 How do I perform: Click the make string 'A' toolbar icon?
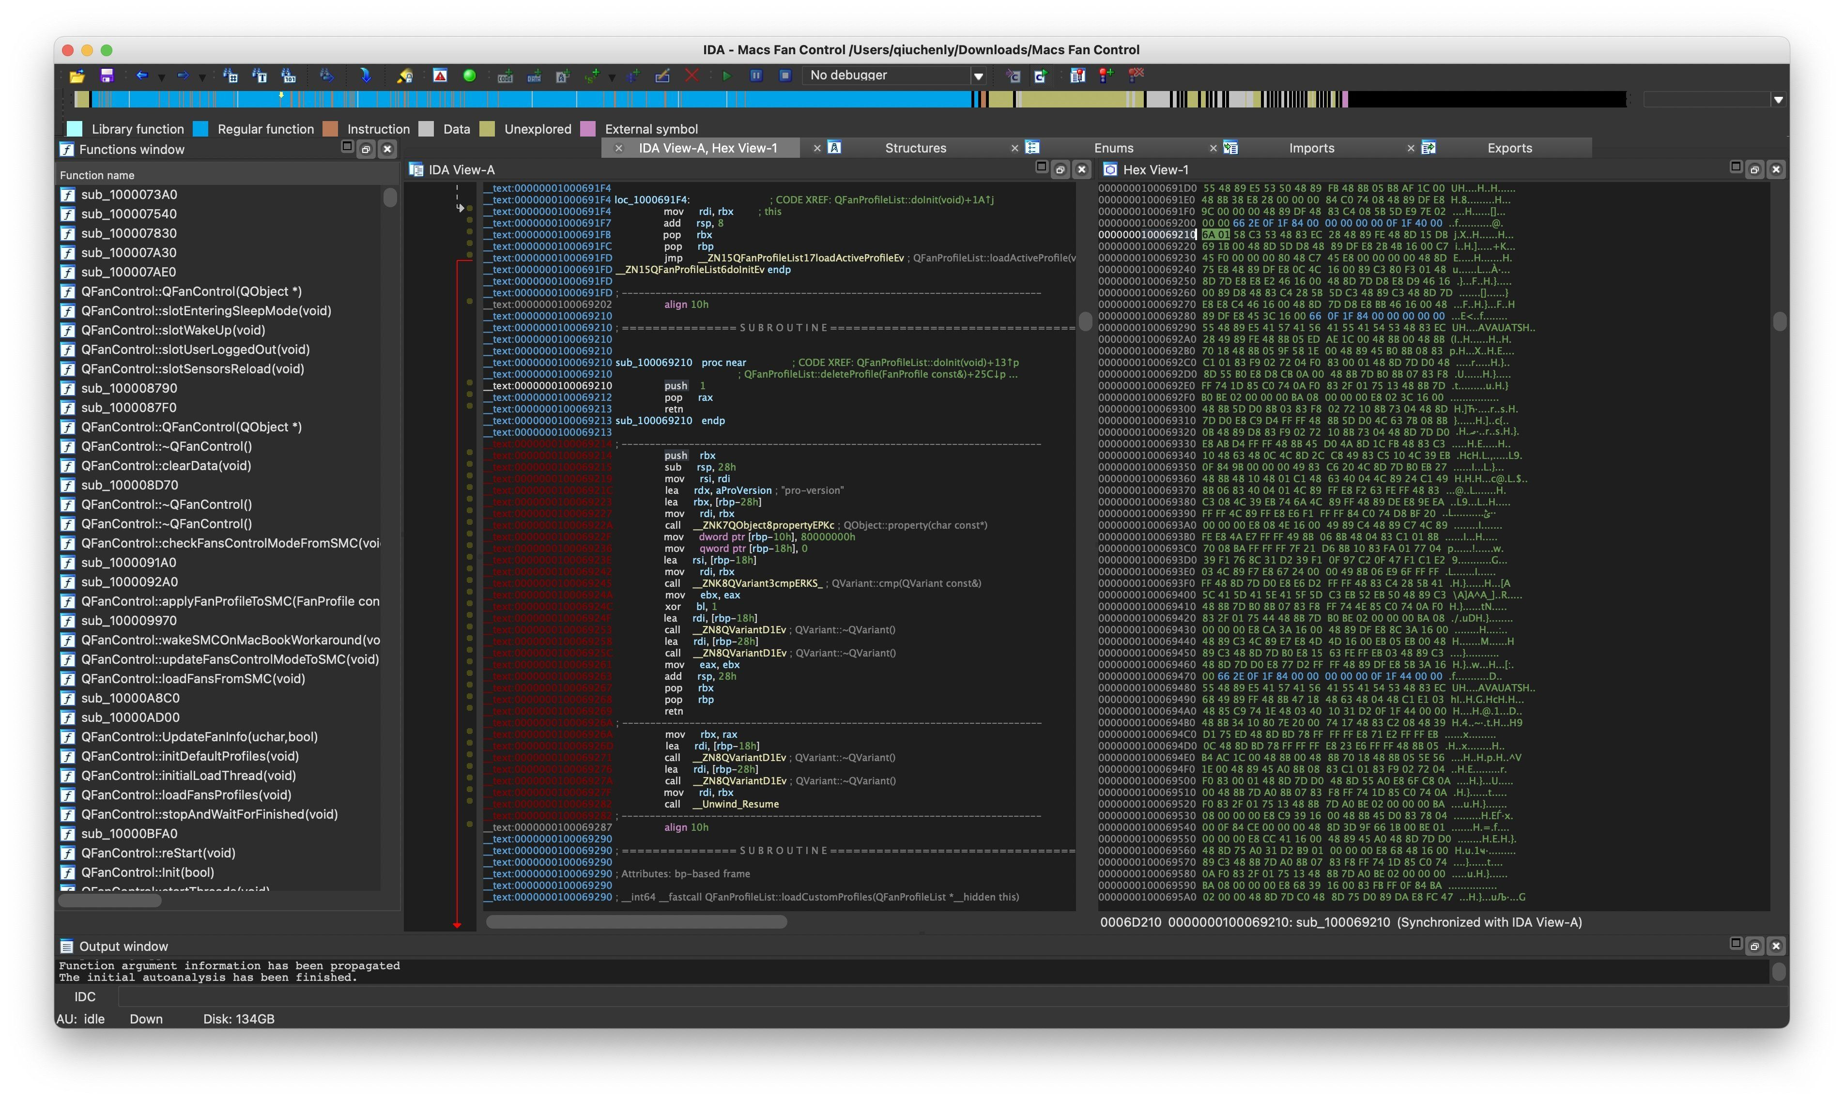[563, 76]
